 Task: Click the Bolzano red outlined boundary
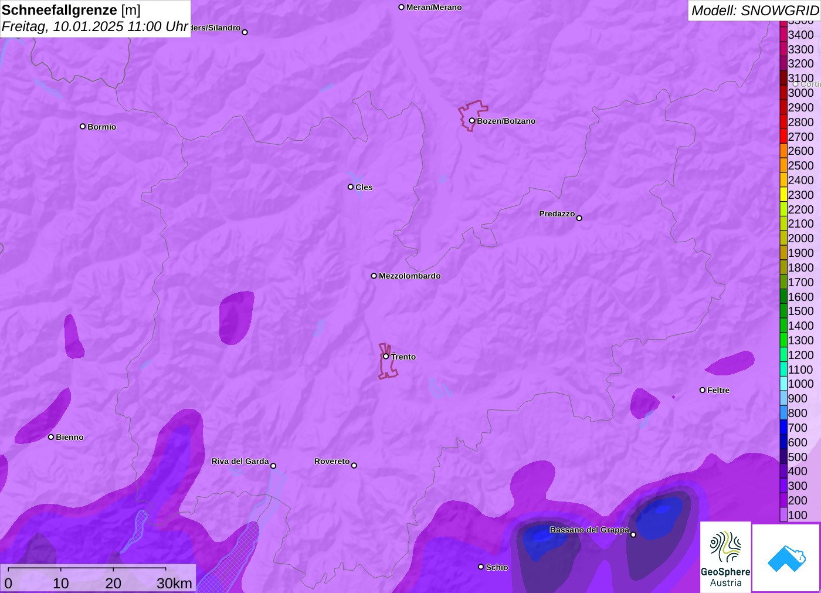coord(473,115)
